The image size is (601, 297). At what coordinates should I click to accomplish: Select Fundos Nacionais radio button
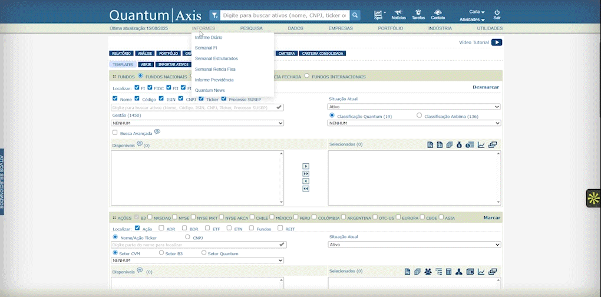140,76
